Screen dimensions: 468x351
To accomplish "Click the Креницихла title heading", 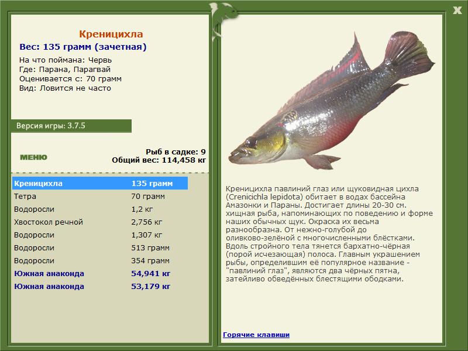I will point(111,34).
